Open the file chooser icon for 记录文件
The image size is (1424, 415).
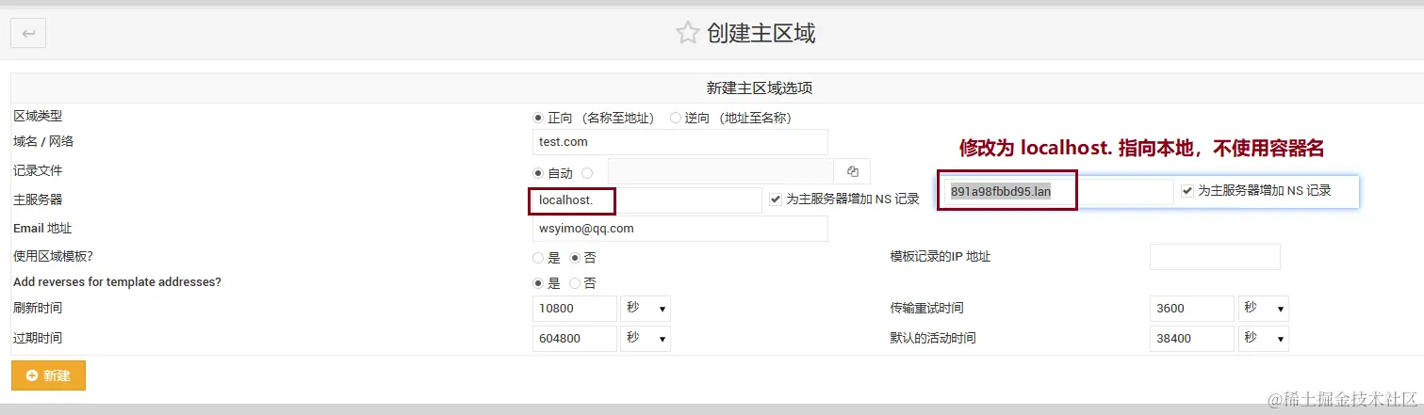pyautogui.click(x=853, y=171)
